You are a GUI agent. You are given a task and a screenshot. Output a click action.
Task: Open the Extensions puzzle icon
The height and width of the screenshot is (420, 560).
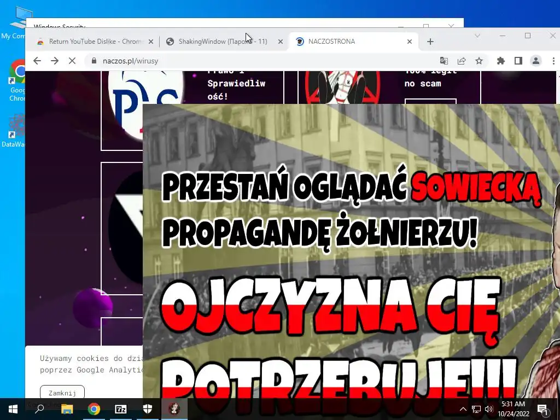point(501,61)
